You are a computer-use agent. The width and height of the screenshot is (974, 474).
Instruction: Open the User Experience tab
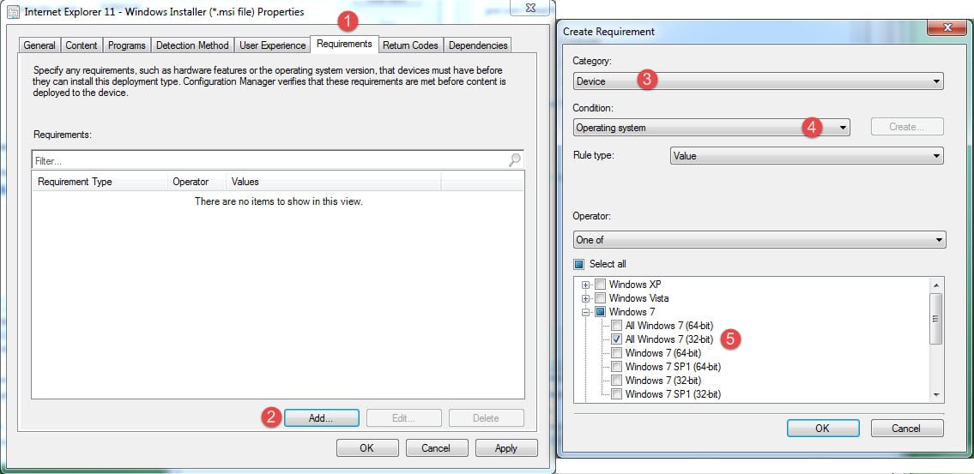click(273, 45)
